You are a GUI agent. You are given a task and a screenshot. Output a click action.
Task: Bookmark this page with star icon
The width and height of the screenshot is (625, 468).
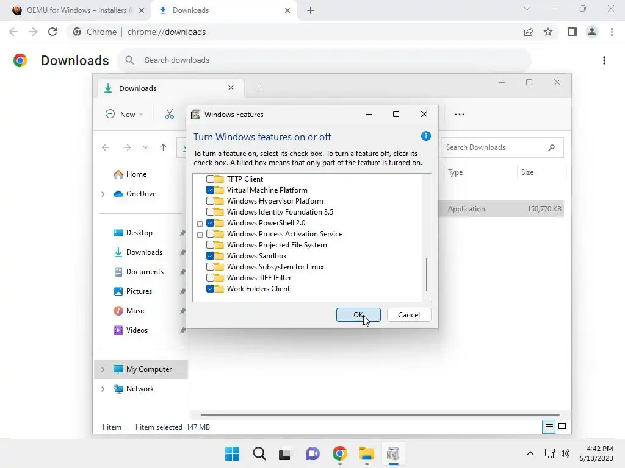pyautogui.click(x=548, y=32)
